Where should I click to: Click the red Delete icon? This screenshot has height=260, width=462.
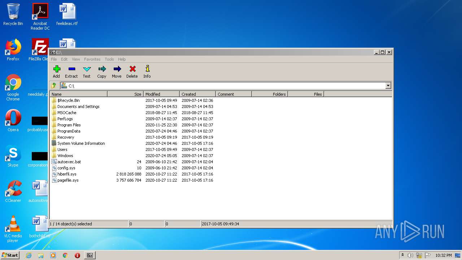132,69
